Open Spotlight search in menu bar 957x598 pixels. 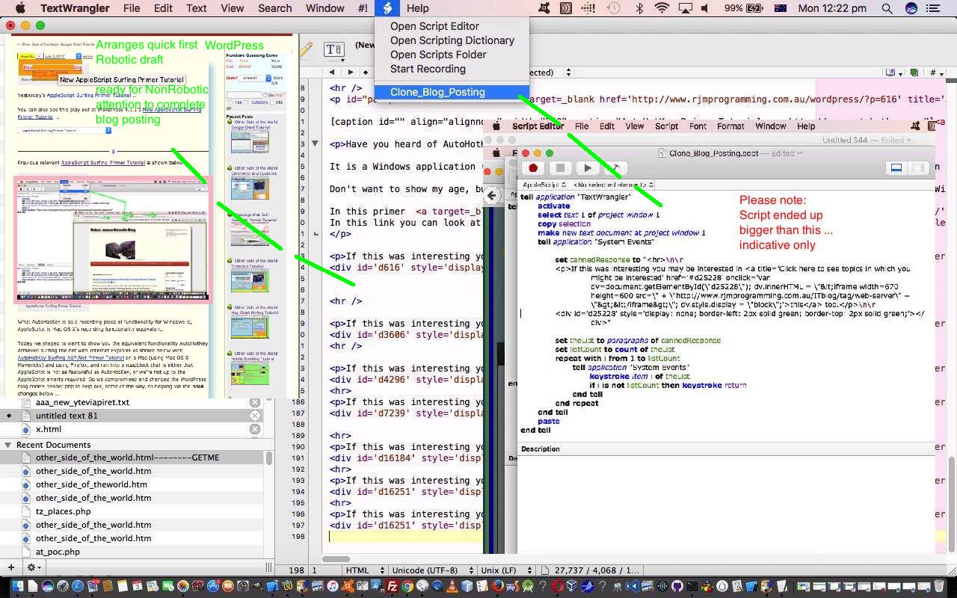click(x=887, y=8)
